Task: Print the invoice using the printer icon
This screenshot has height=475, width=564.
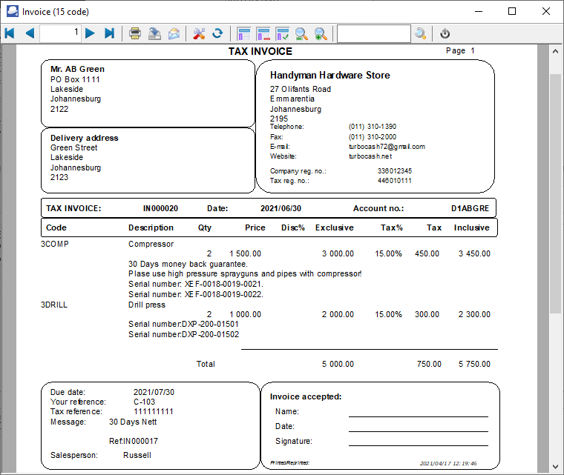Action: (135, 33)
